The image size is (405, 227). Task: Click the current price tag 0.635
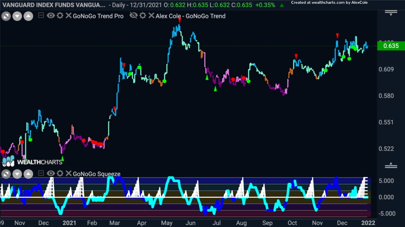391,46
